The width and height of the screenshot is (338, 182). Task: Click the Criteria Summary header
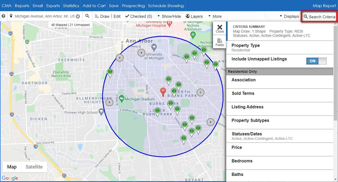coord(249,27)
